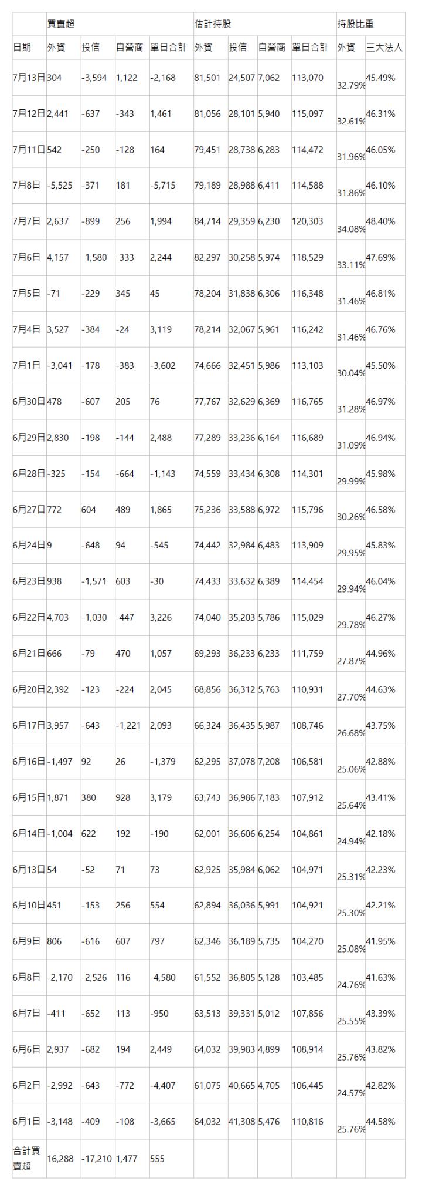Select the 6月1日 投信 holdings 41,308
The width and height of the screenshot is (422, 1198).
241,1122
